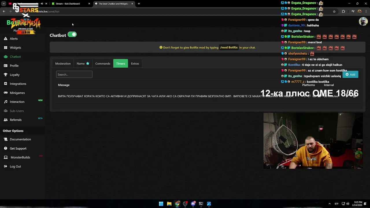Open Chrome from the taskbar
This screenshot has height=208, width=370.
(x=177, y=204)
